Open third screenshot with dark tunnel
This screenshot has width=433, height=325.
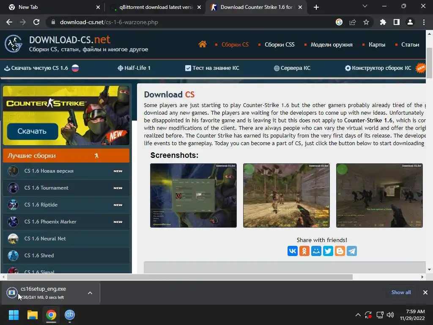coord(379,196)
